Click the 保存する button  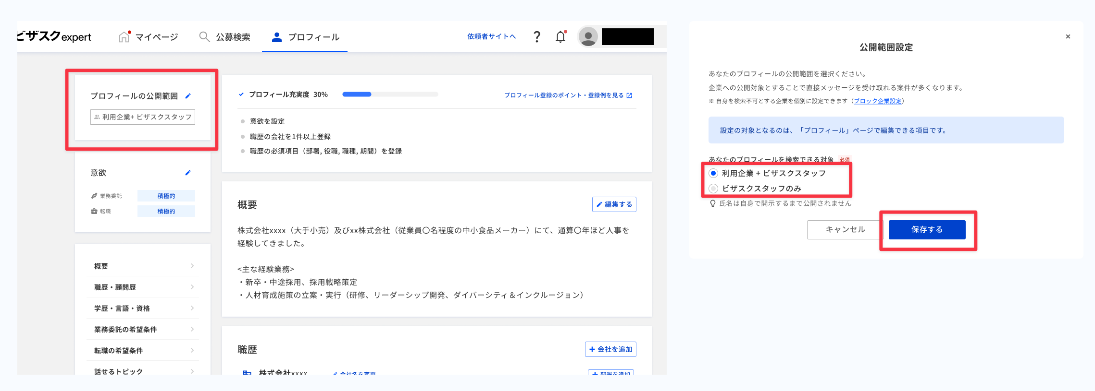(927, 230)
